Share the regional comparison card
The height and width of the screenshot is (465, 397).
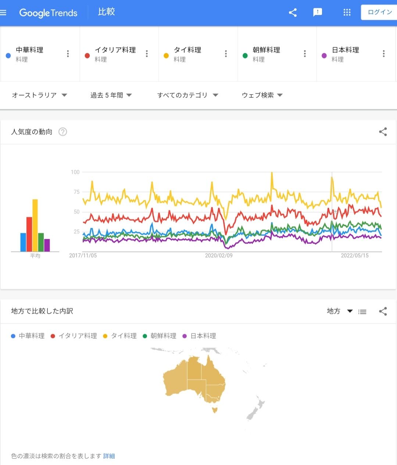383,311
